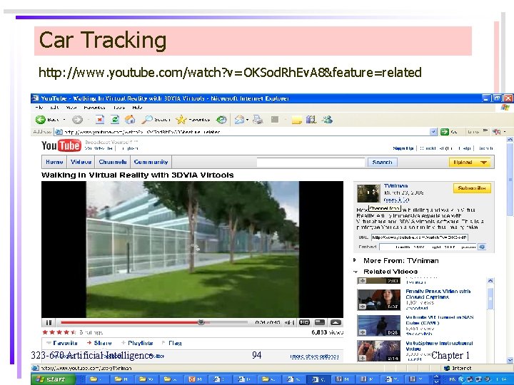The image size is (514, 385).
Task: Click the Sign Up link
Action: 403,148
